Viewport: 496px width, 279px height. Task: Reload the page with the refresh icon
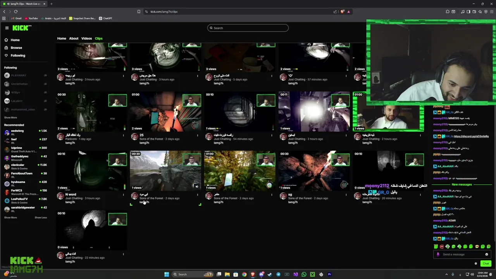[x=16, y=12]
